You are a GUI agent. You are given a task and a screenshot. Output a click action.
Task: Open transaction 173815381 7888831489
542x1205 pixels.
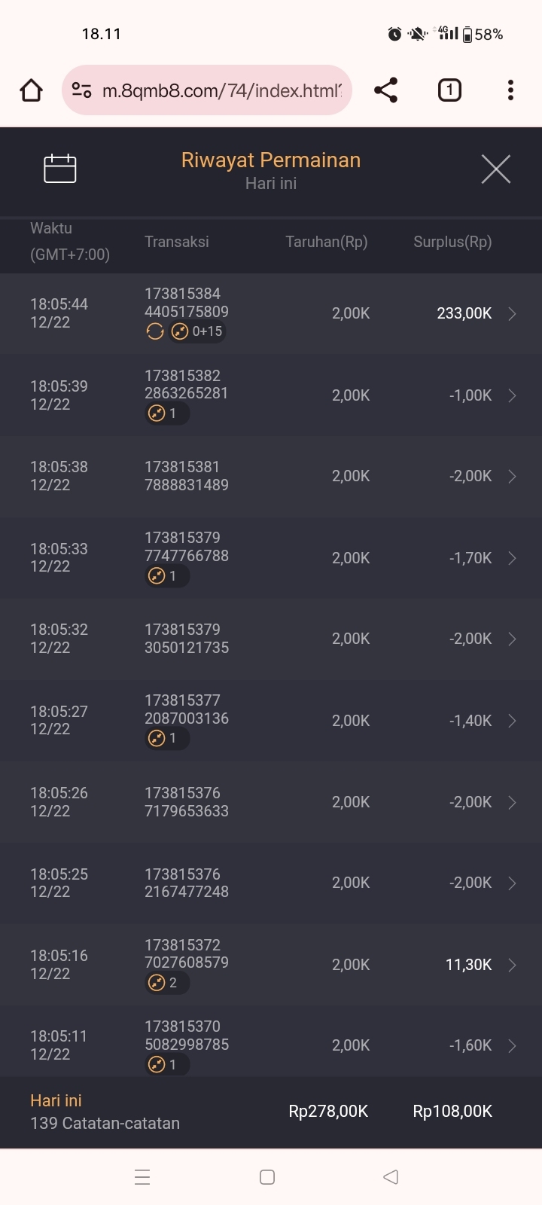click(187, 476)
